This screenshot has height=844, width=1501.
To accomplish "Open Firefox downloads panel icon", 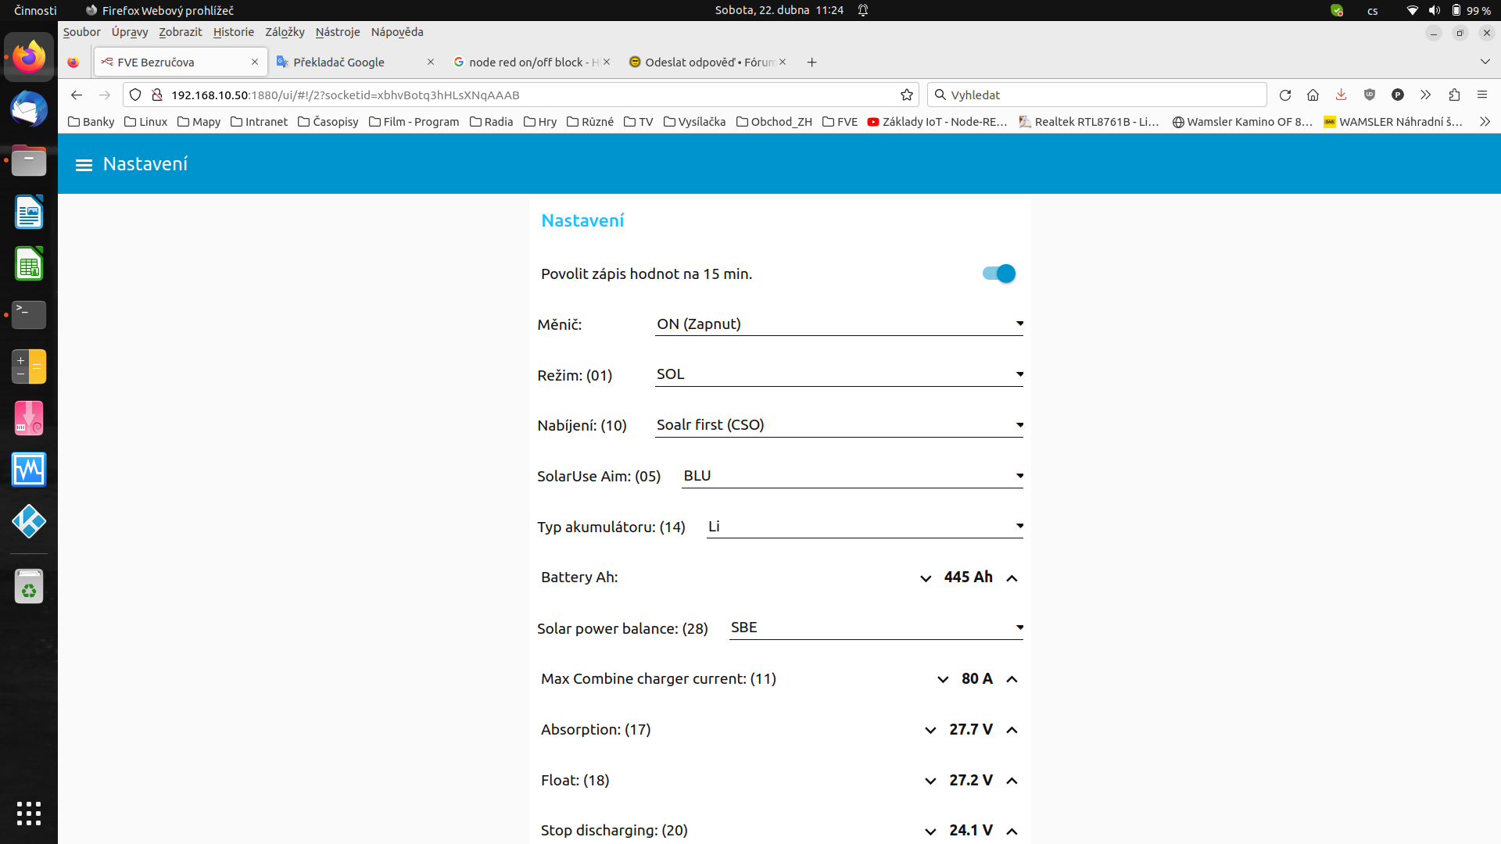I will (1341, 95).
